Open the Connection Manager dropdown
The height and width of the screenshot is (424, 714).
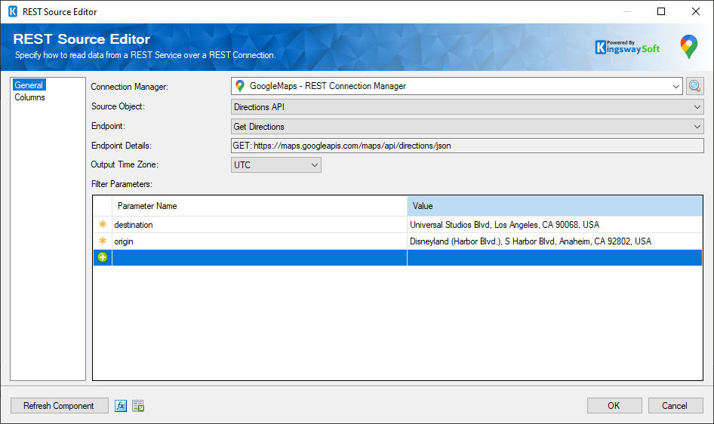click(676, 86)
